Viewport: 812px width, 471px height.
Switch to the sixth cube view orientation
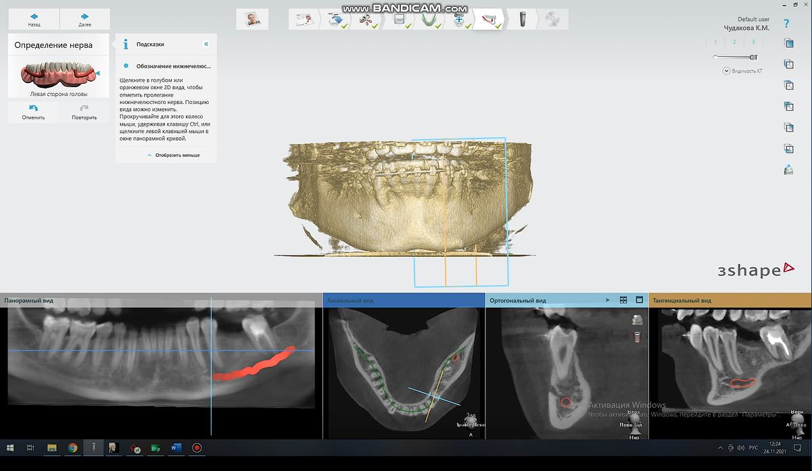coord(788,149)
